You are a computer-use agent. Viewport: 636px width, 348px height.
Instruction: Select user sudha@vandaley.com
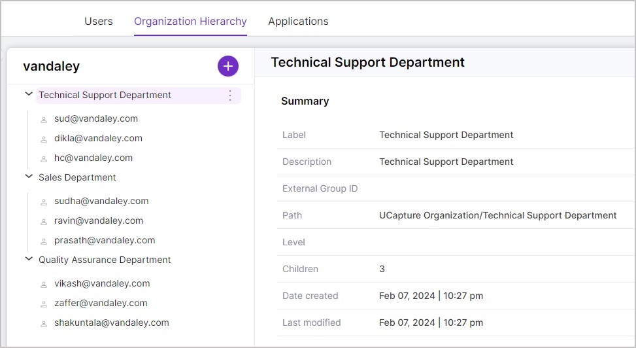(x=101, y=201)
